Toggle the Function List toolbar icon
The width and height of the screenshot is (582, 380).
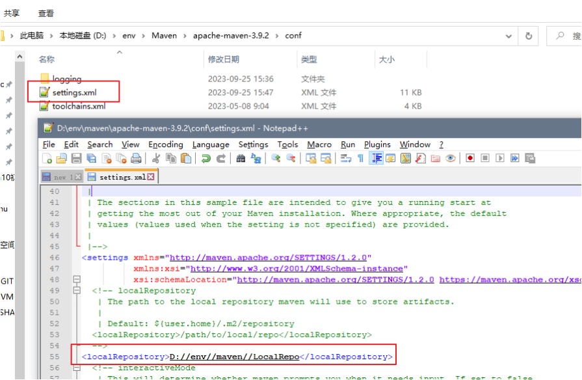coord(421,158)
